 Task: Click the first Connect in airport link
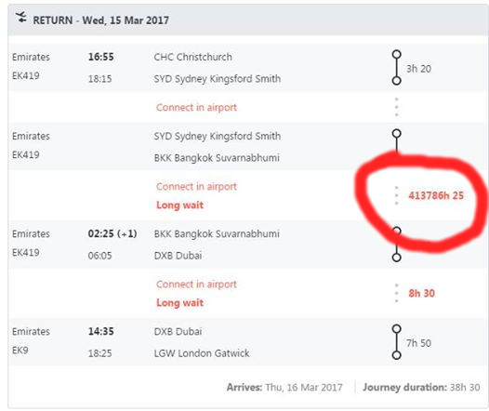(x=196, y=107)
